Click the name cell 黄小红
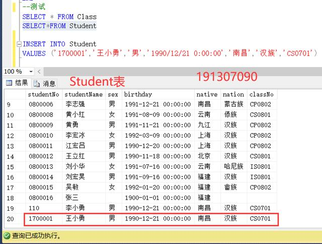This screenshot has height=244, width=322. click(84, 114)
